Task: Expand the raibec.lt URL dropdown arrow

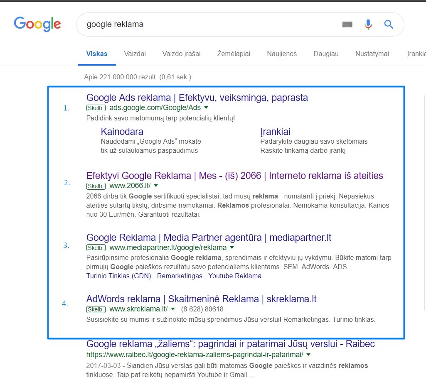Action: pyautogui.click(x=308, y=355)
